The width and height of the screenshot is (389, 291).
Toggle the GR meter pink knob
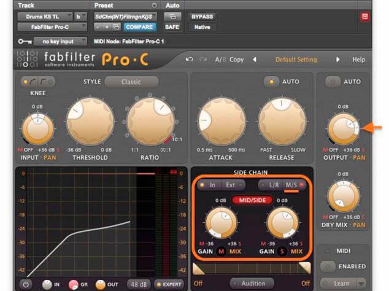pyautogui.click(x=74, y=284)
